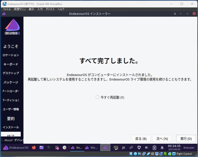This screenshot has width=198, height=157.
Task: Open the 入力 menu
Action: point(40,9)
